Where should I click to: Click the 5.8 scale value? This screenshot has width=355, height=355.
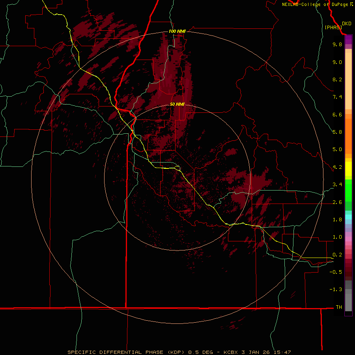[x=337, y=132]
